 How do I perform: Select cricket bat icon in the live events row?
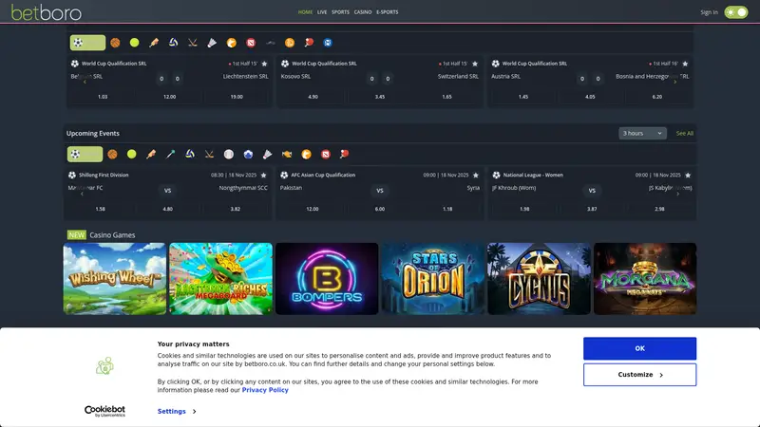tap(154, 43)
